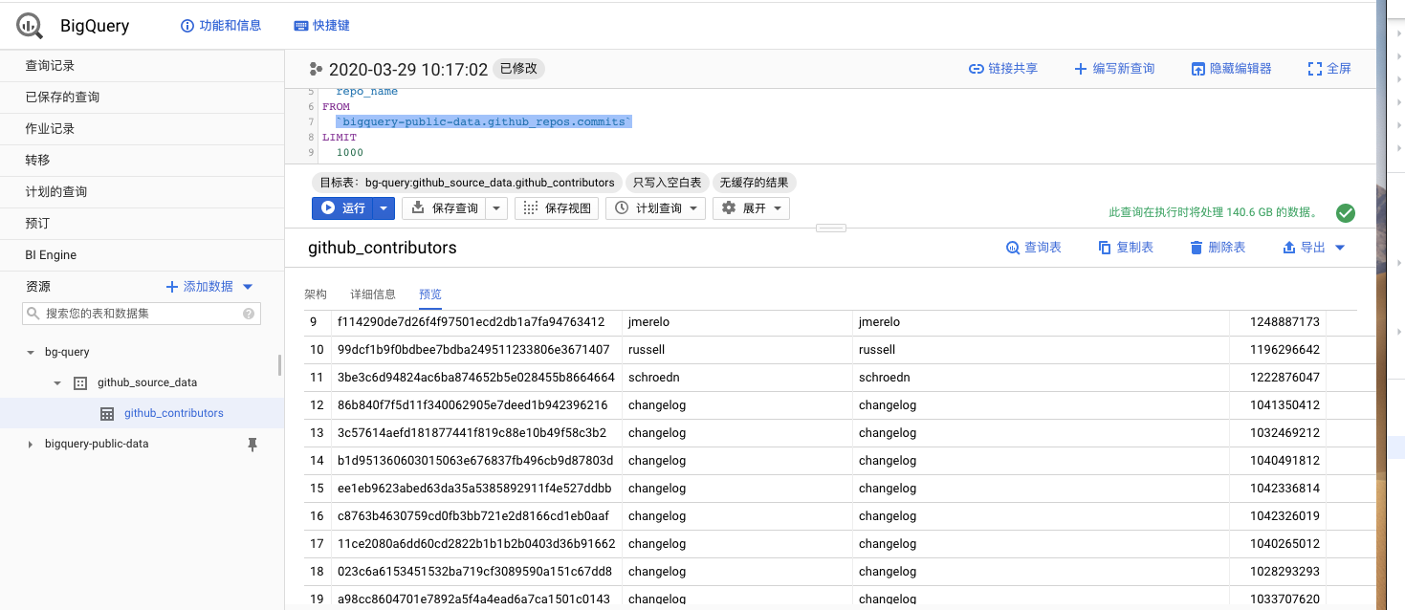Screen dimensions: 1405x610
Task: Click the value 1032469212
Action: pyautogui.click(x=1284, y=433)
